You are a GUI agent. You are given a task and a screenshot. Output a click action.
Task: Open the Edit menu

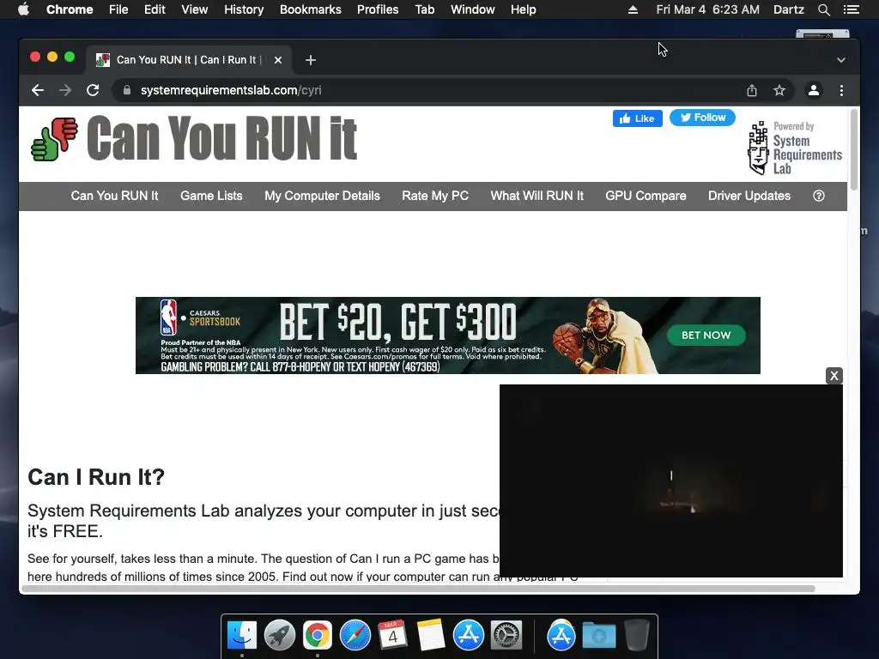pyautogui.click(x=155, y=9)
